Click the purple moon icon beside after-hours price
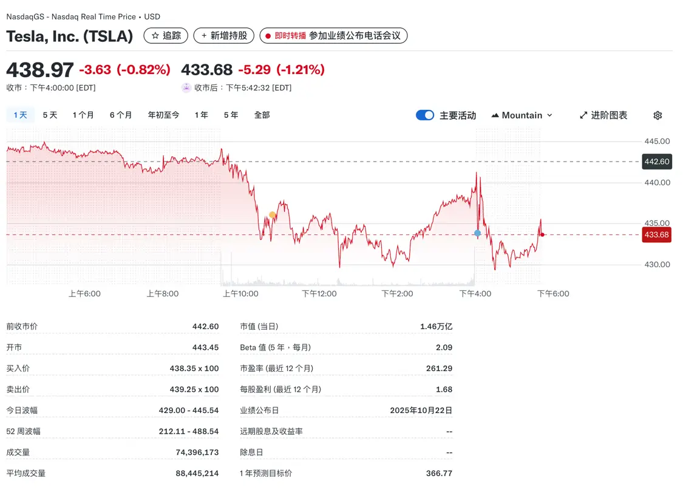This screenshot has width=683, height=495. tap(186, 88)
